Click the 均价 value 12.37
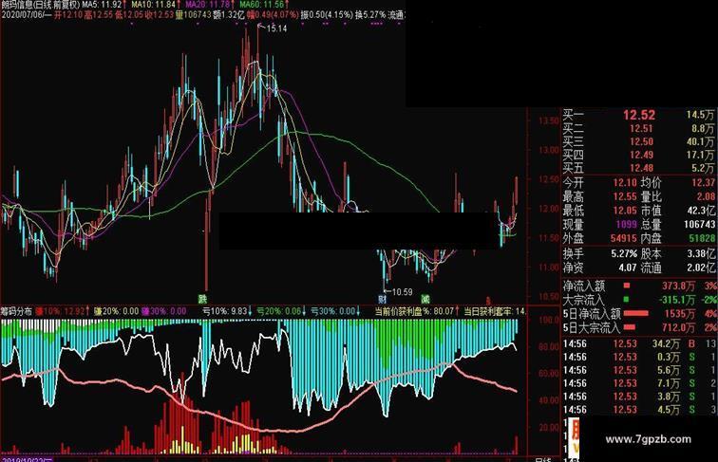This screenshot has width=718, height=462. tap(703, 183)
